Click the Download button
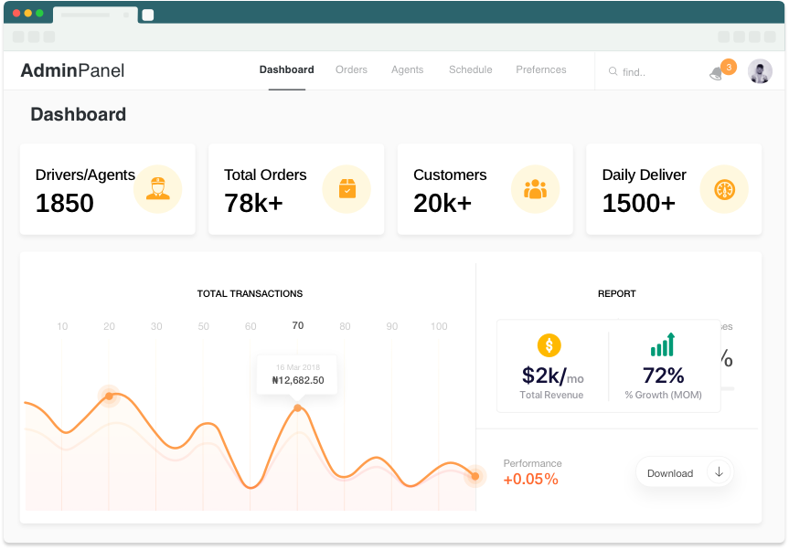 click(685, 472)
